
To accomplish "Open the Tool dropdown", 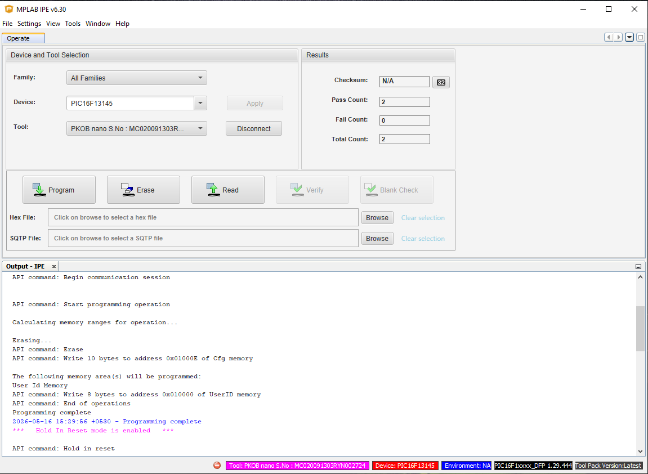I will (137, 128).
